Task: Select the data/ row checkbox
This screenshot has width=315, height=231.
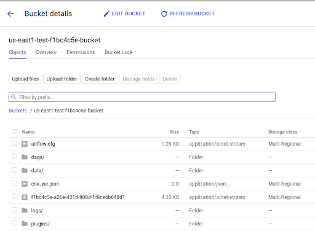Action: (15, 170)
